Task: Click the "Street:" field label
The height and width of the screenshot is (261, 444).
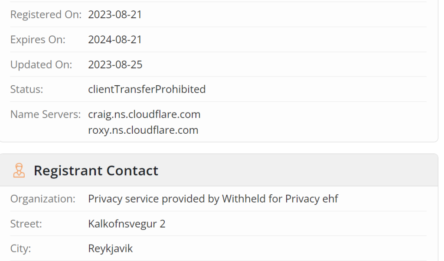Action: (x=26, y=224)
